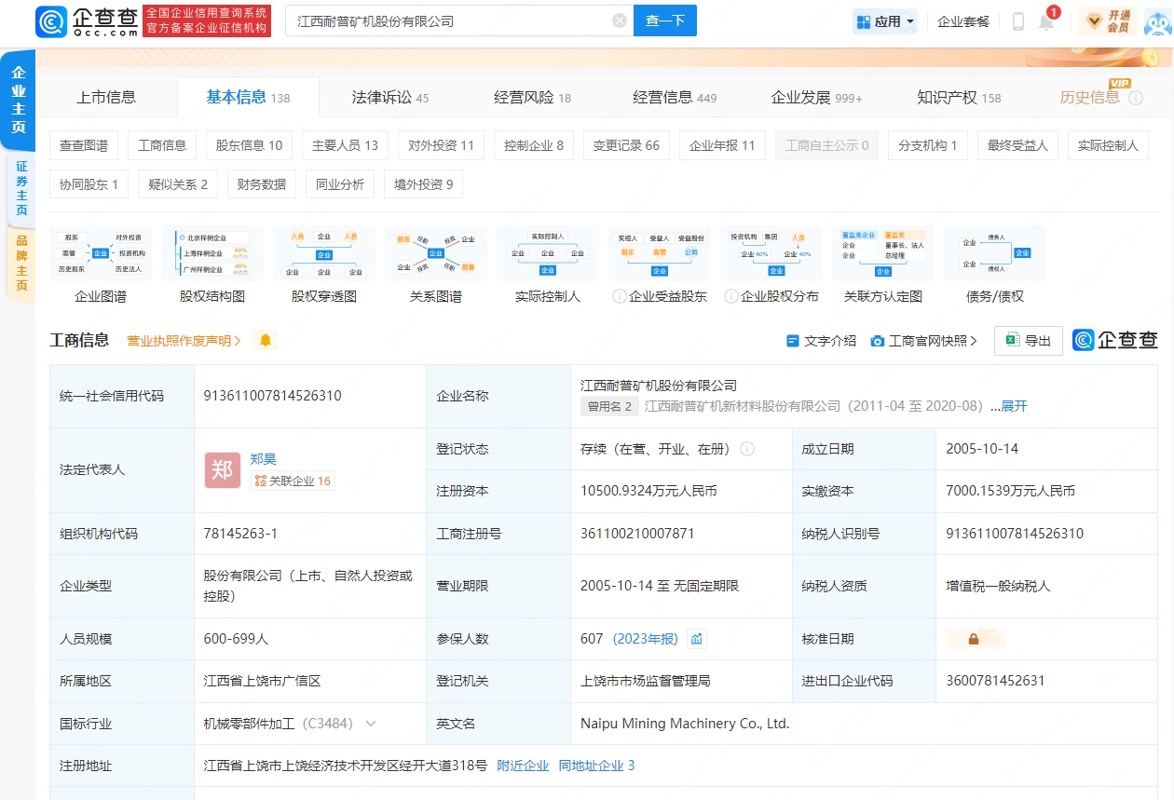Image resolution: width=1174 pixels, height=800 pixels.
Task: Open the 企业主页 side tab
Action: pyautogui.click(x=18, y=100)
